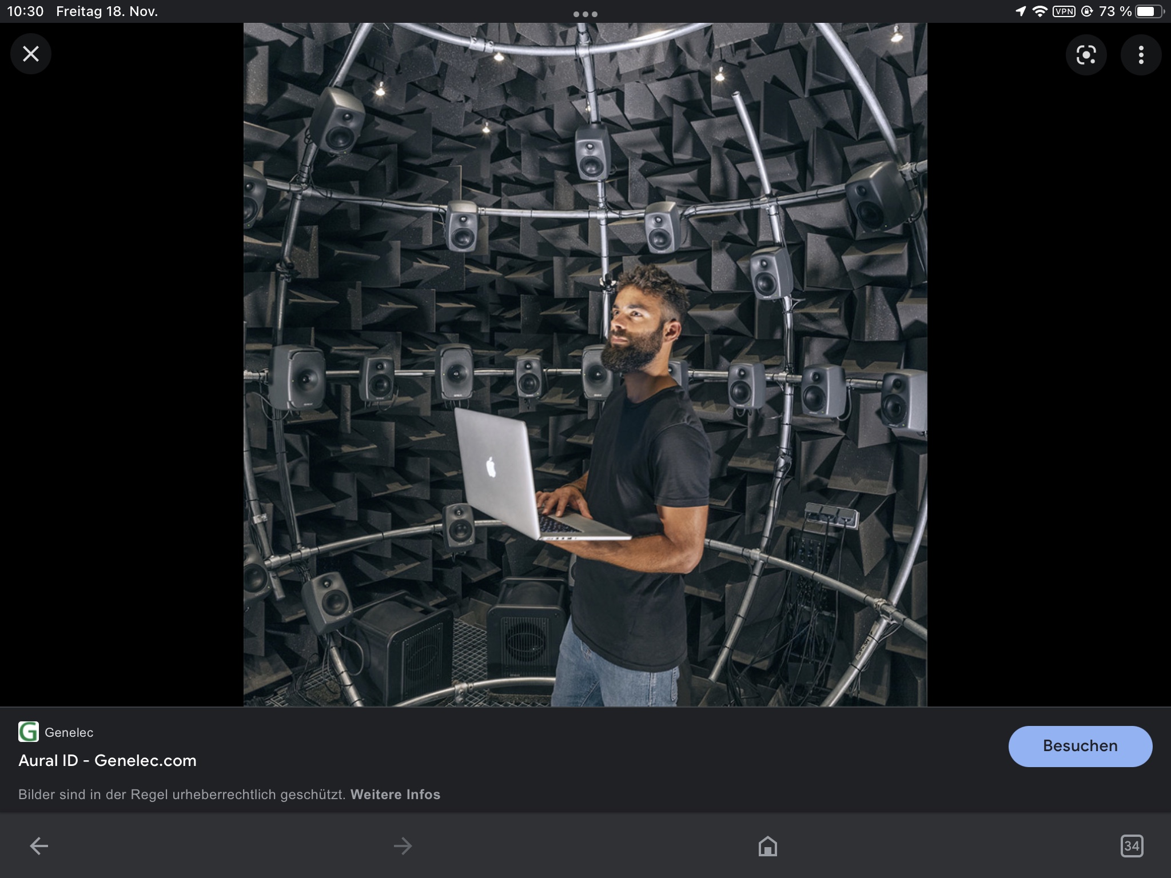This screenshot has height=878, width=1171.
Task: Tap the Wi-Fi status icon
Action: [1040, 11]
